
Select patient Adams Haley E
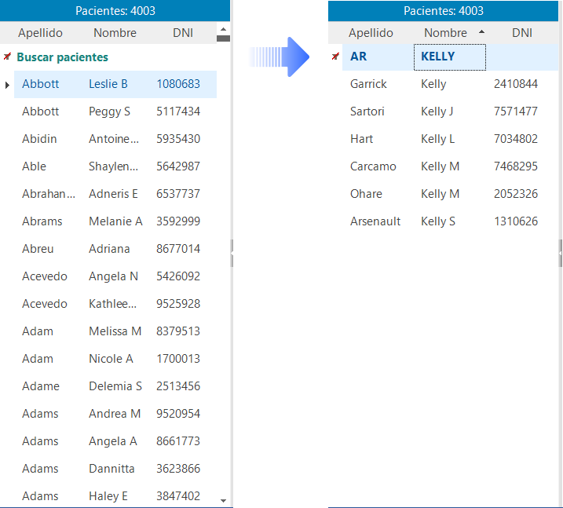coord(115,495)
